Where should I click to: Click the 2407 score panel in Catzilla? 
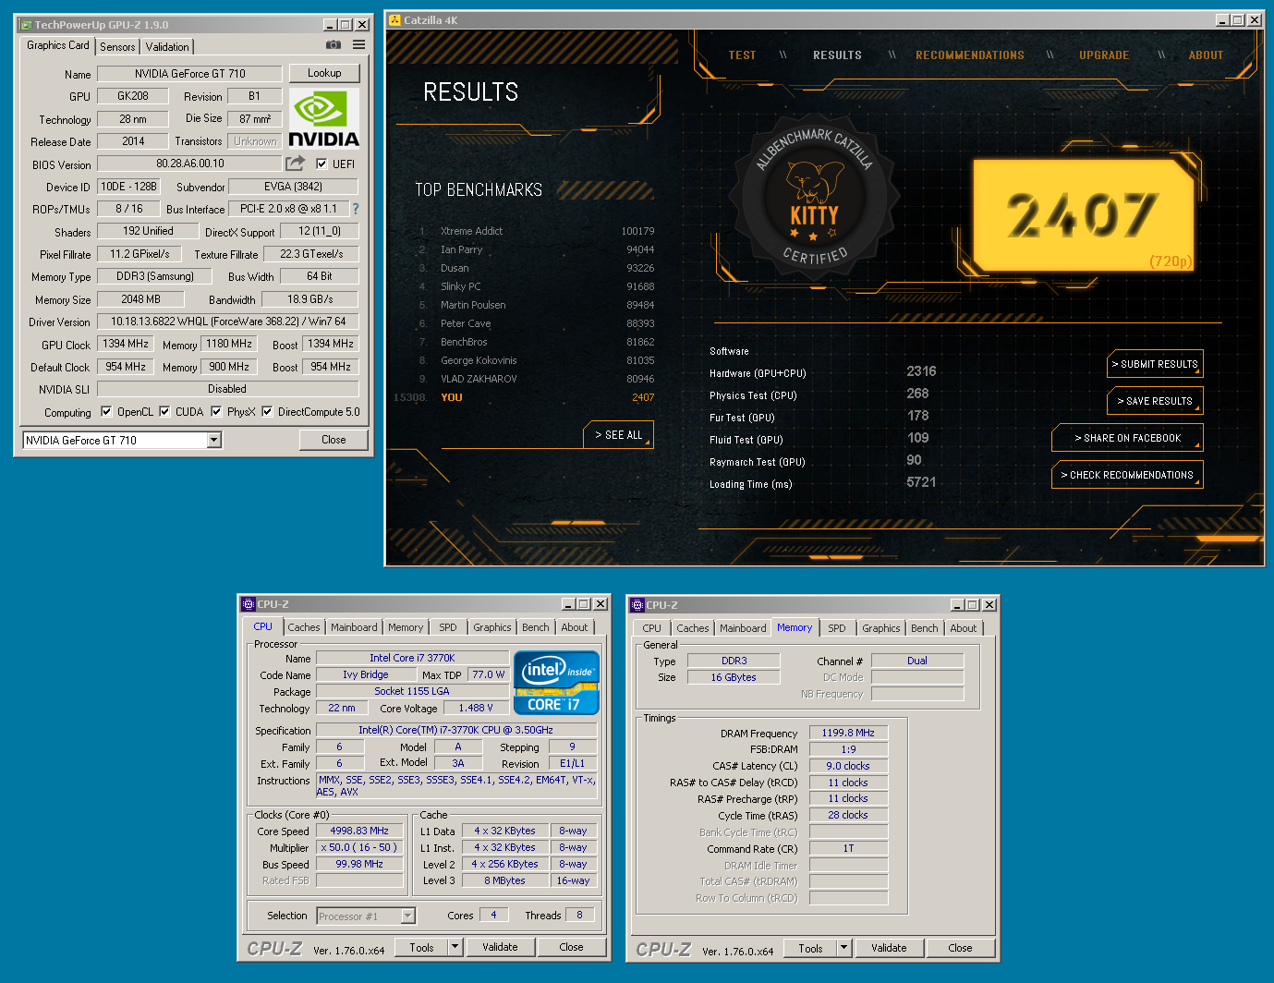[x=1083, y=215]
